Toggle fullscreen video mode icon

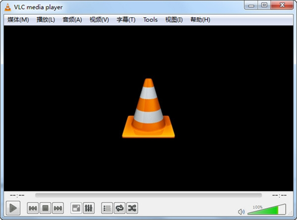pyautogui.click(x=76, y=208)
